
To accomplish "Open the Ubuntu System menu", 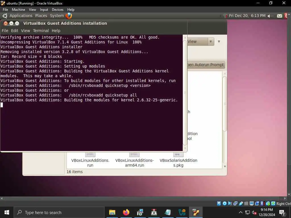I will coord(57,16).
